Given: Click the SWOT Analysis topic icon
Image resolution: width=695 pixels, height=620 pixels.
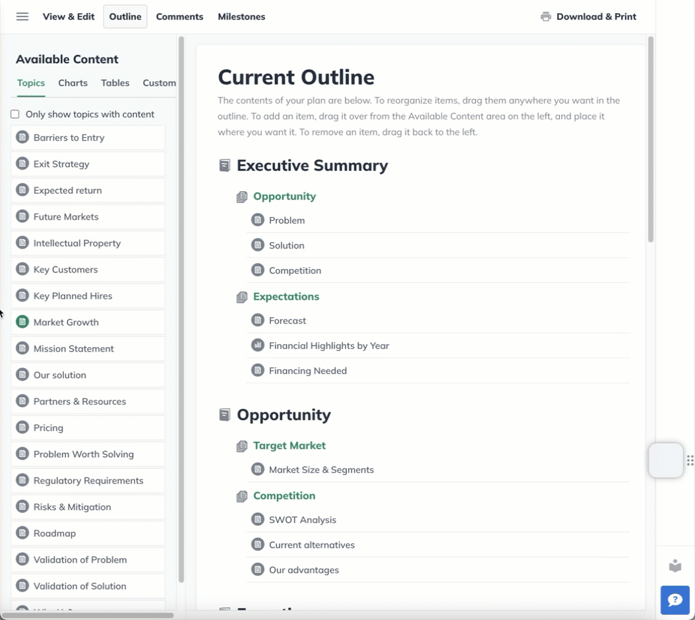Looking at the screenshot, I should (258, 519).
